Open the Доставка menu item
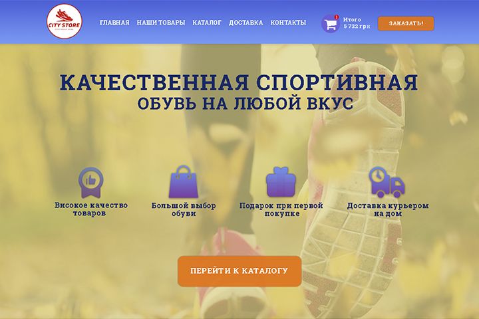The width and height of the screenshot is (479, 319). tap(245, 23)
